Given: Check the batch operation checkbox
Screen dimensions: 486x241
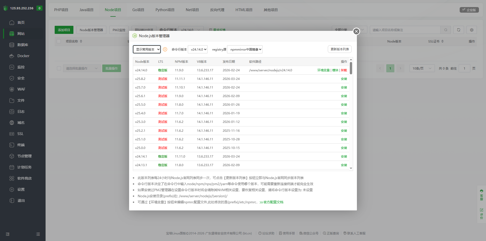Looking at the screenshot, I should coord(59,68).
